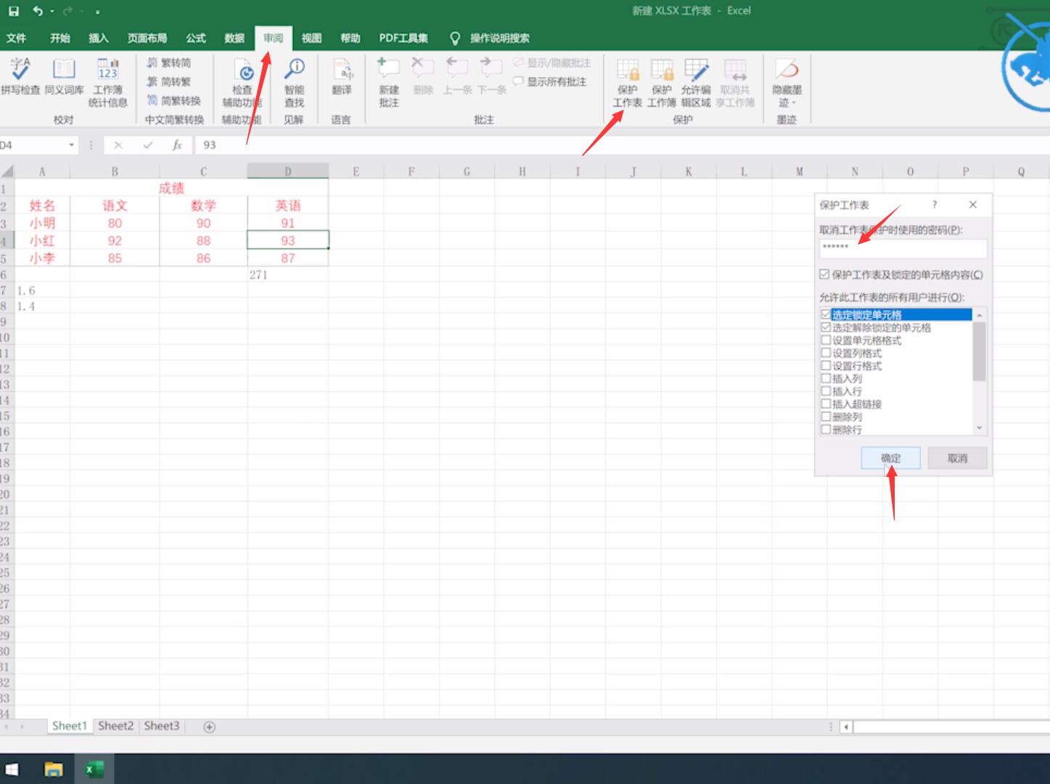Confirm dialog with 确定 button
Viewport: 1050px width, 784px height.
point(890,458)
